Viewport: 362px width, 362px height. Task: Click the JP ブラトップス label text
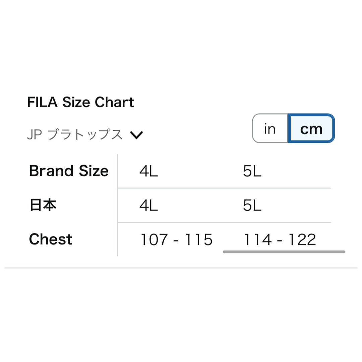(75, 135)
